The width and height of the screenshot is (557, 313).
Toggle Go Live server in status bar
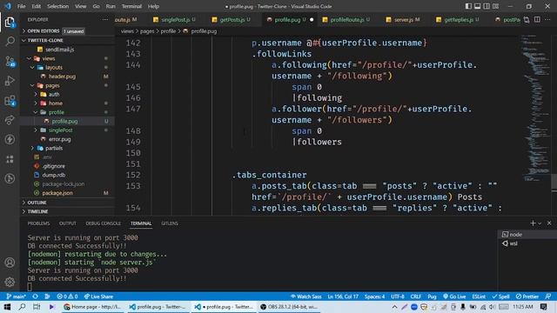click(x=454, y=296)
